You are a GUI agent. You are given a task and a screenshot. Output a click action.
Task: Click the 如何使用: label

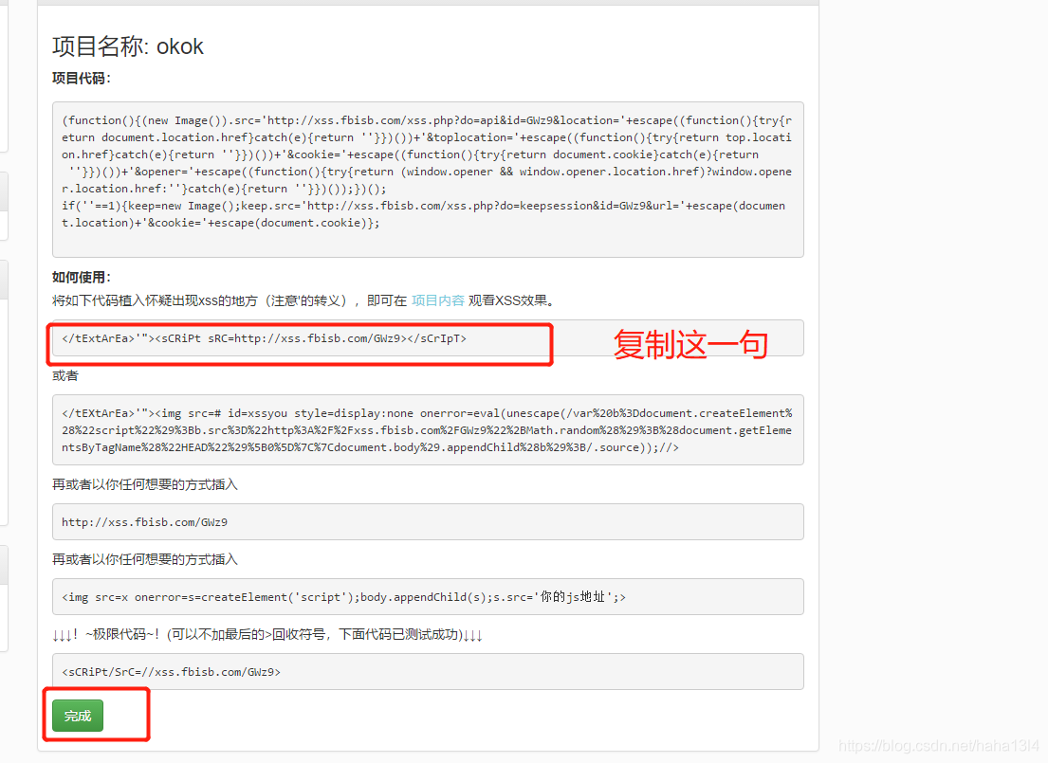(82, 278)
